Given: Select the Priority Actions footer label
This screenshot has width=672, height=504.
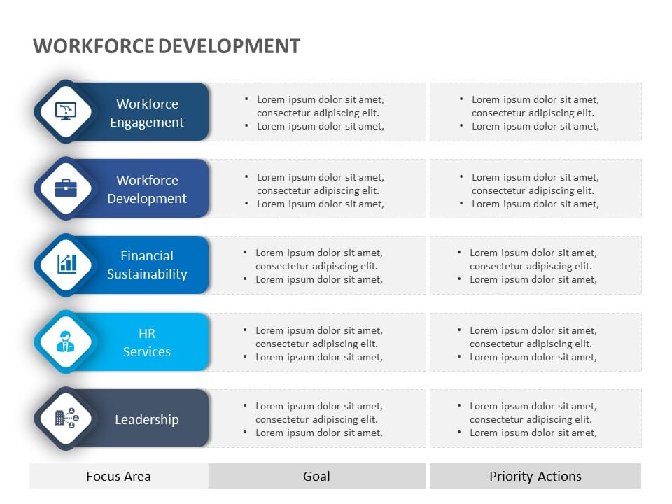Looking at the screenshot, I should [x=535, y=476].
